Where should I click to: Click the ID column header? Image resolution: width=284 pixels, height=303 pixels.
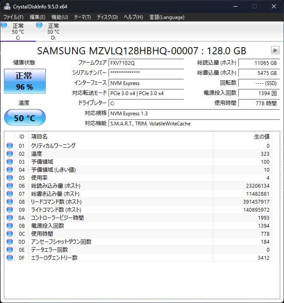pos(21,137)
